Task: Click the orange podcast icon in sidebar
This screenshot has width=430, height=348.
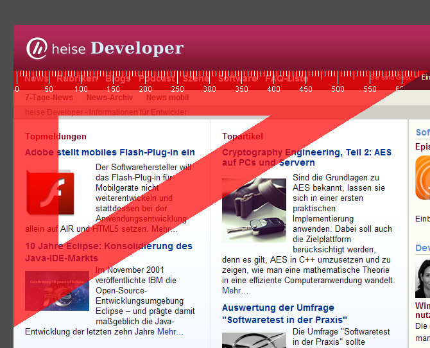Action: click(x=422, y=178)
